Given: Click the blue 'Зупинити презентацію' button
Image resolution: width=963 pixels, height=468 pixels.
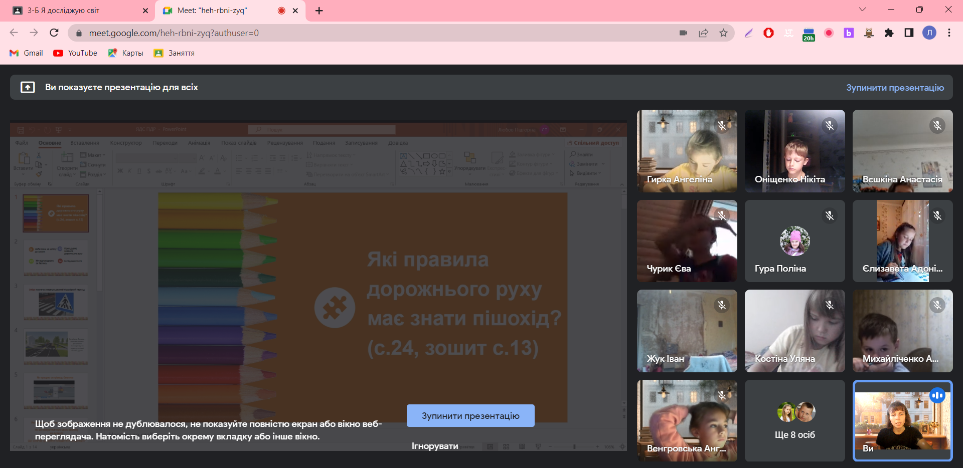Looking at the screenshot, I should point(470,416).
